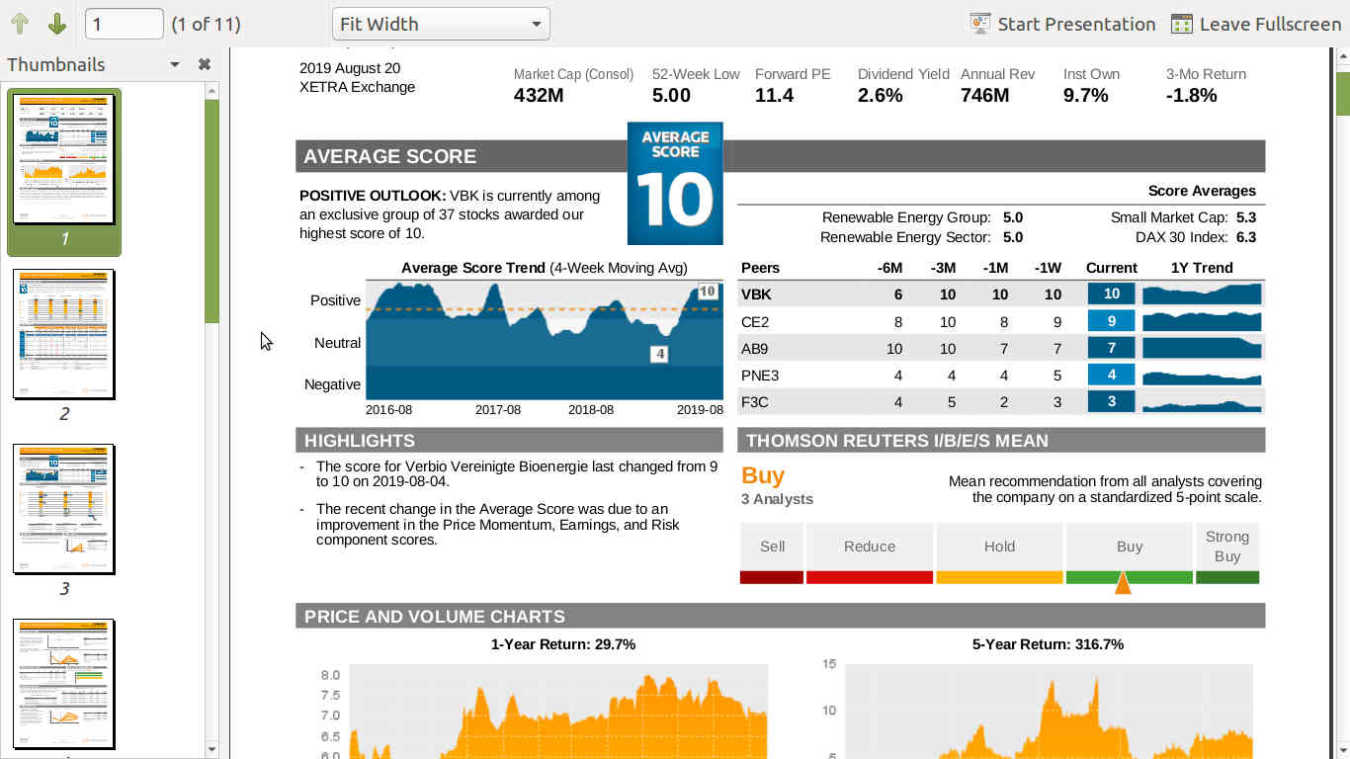Start Presentation mode
Image resolution: width=1350 pixels, height=759 pixels.
click(1062, 24)
